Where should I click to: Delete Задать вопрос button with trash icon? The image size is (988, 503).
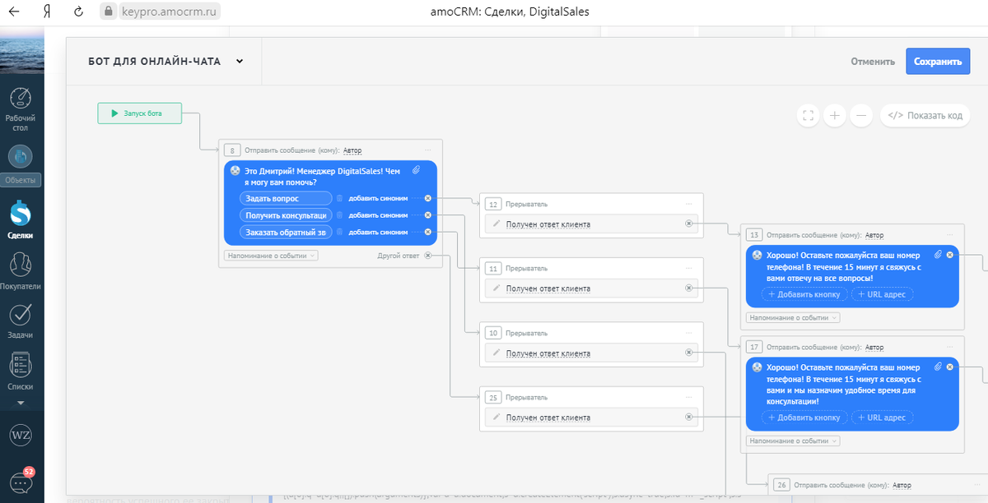(339, 198)
